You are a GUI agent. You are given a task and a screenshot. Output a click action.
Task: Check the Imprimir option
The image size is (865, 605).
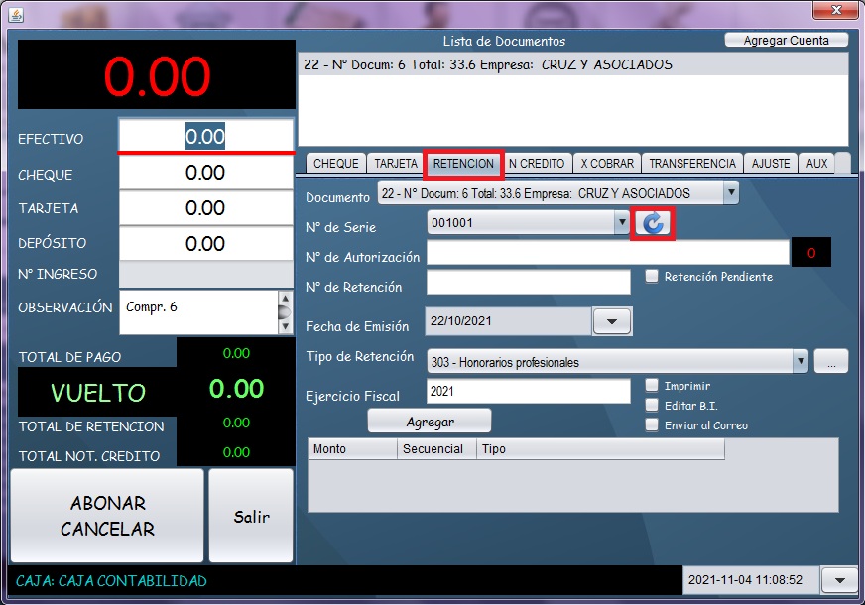[x=652, y=386]
